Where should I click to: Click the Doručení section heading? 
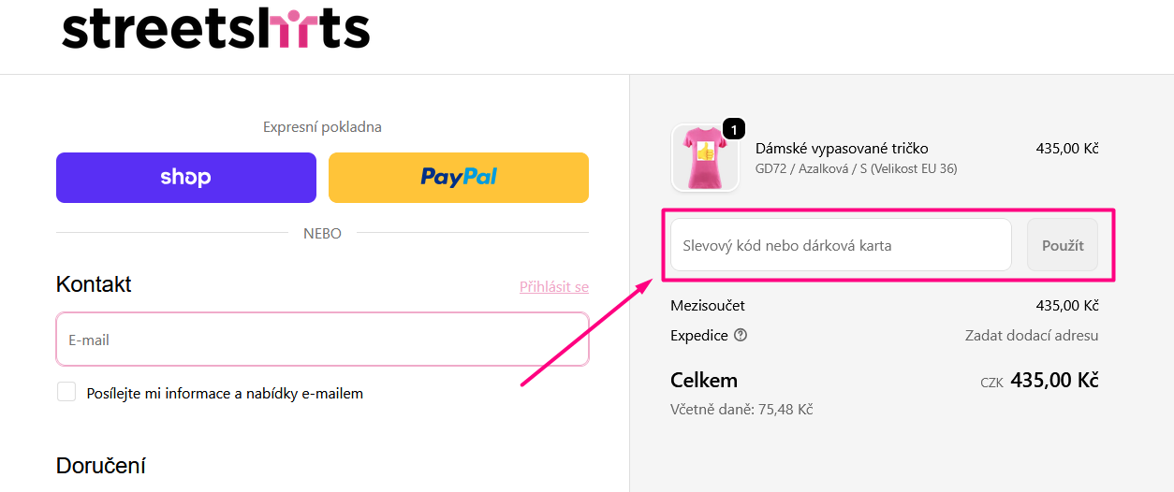point(100,465)
